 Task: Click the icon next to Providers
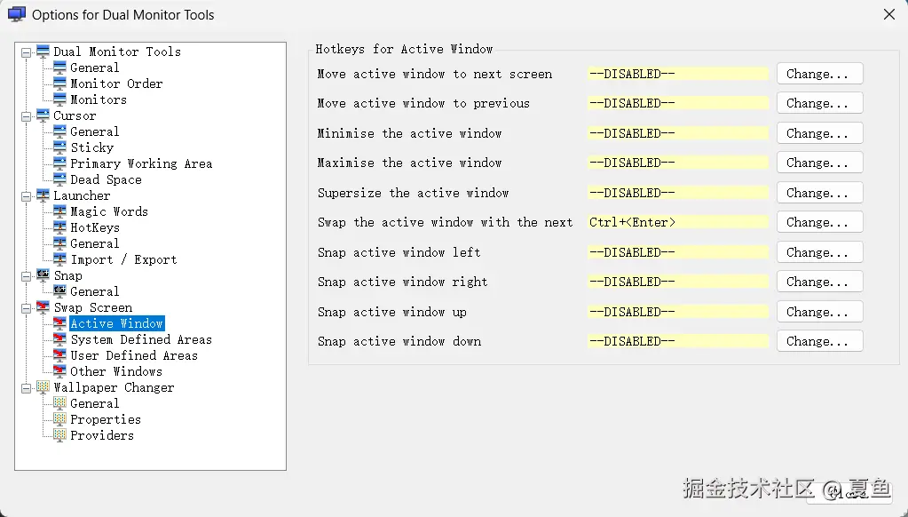60,435
